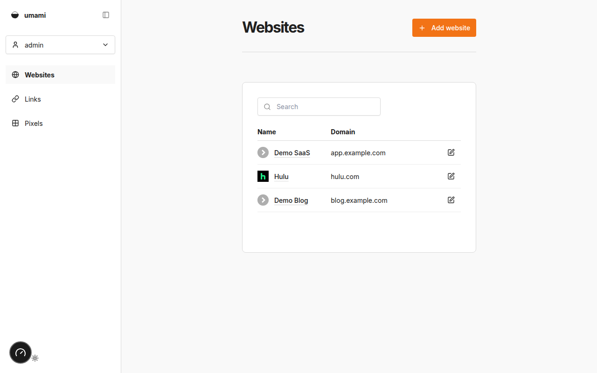Open the admin account dropdown

[60, 45]
